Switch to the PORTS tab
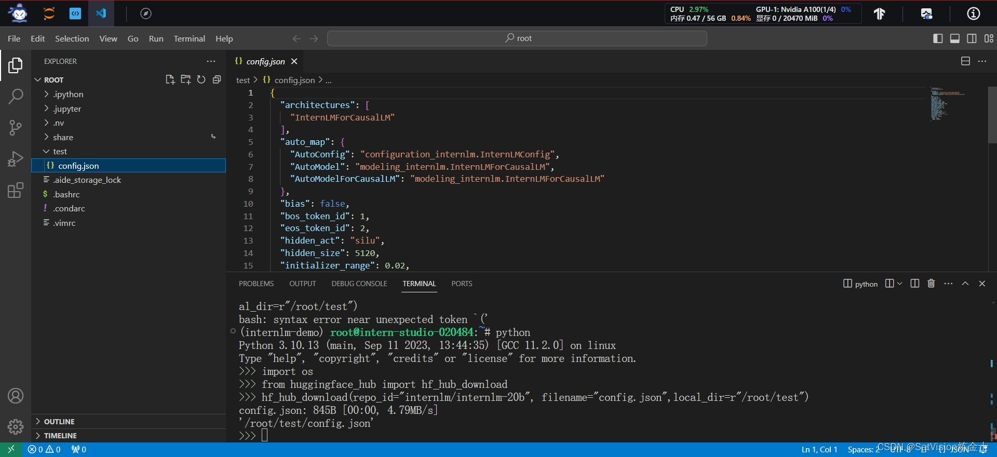 (462, 284)
